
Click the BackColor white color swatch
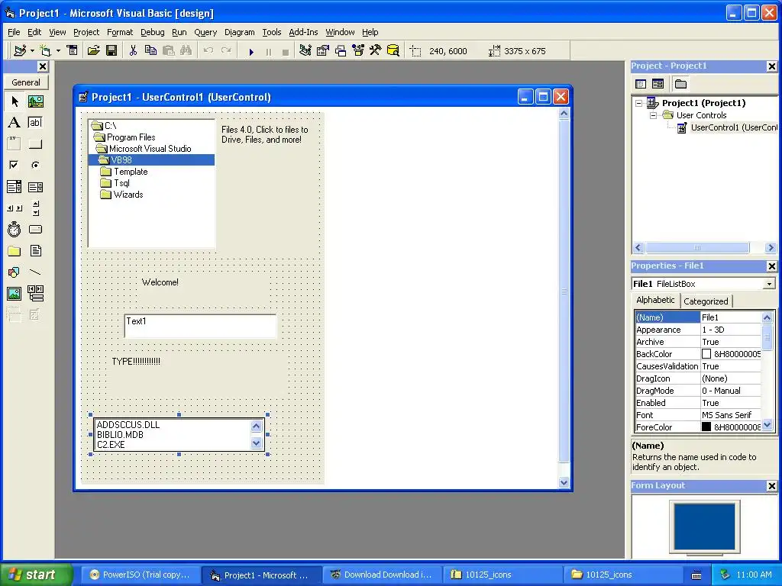click(706, 354)
